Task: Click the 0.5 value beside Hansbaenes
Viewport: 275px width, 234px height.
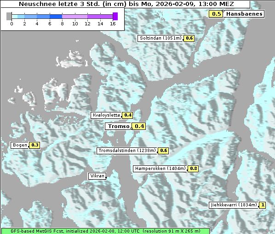Action: click(216, 14)
